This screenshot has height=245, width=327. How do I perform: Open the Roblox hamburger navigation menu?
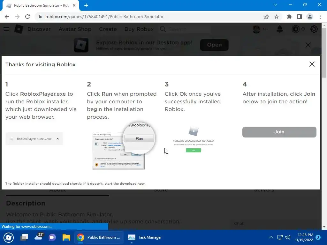pos(6,29)
